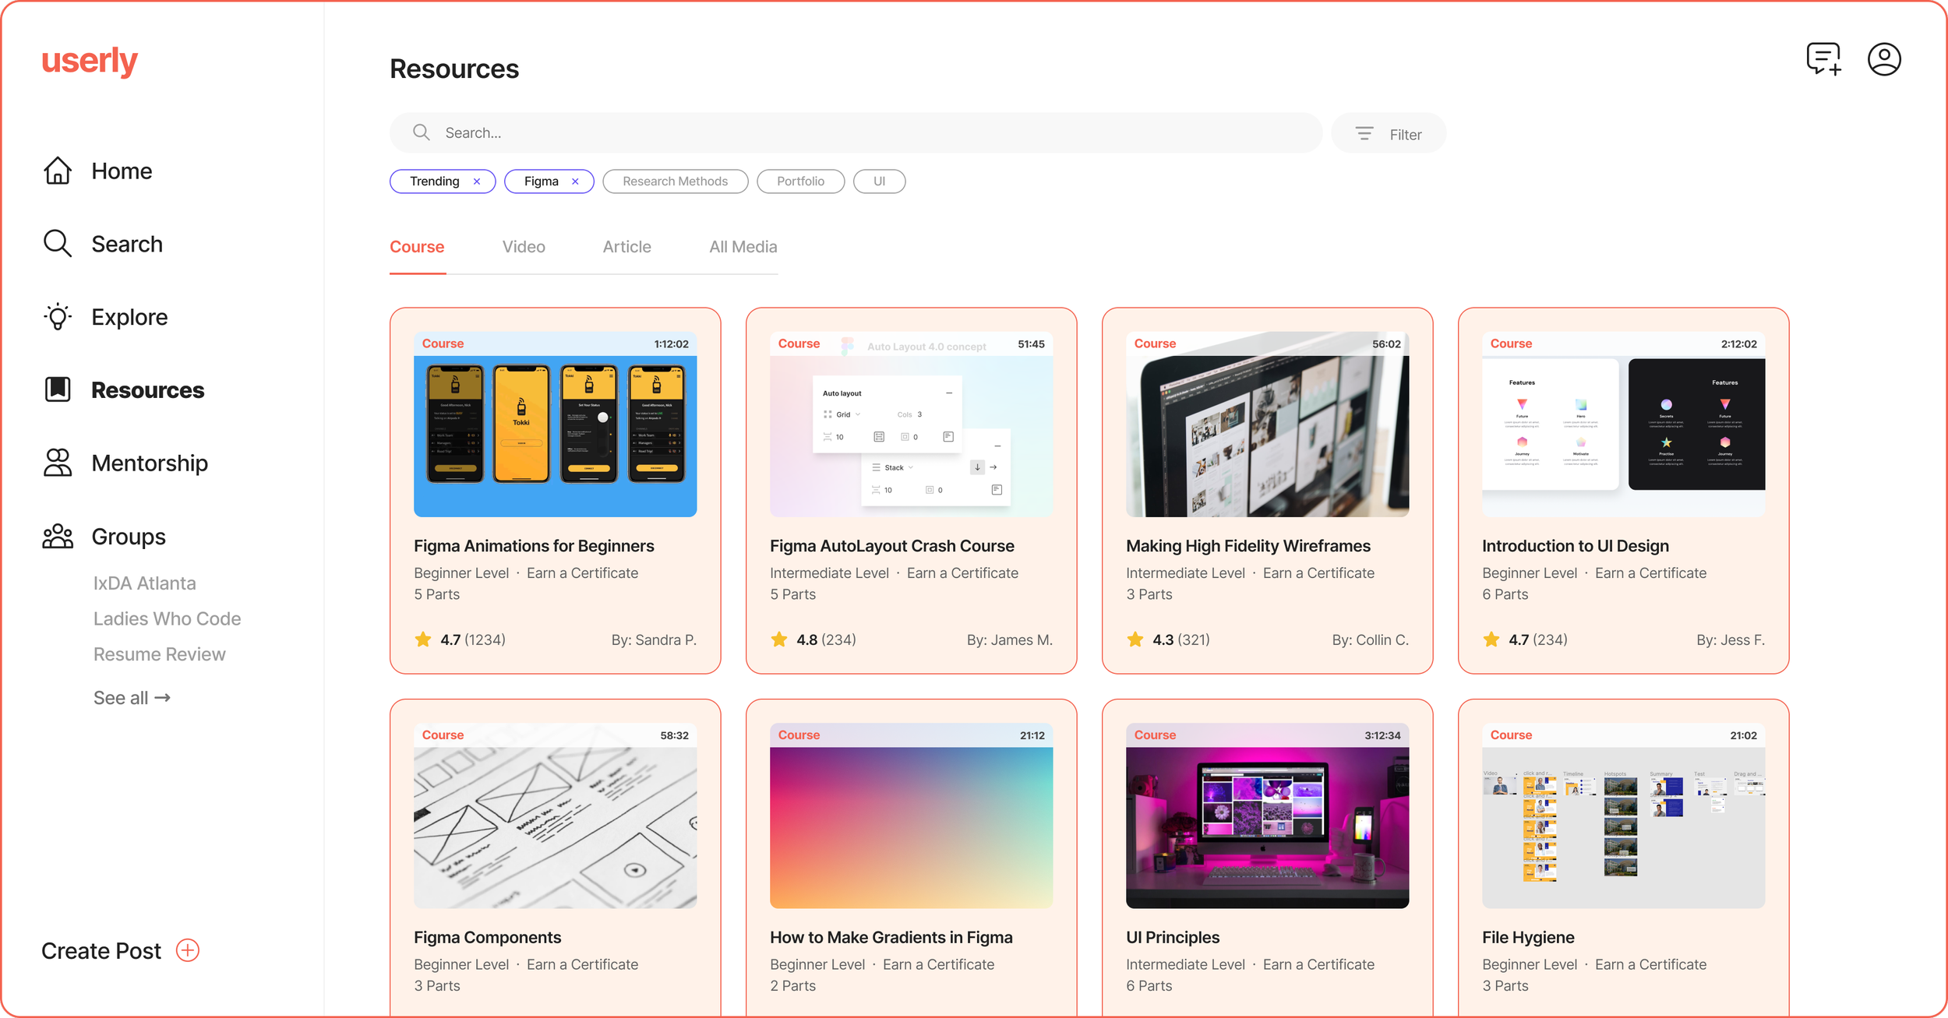Image resolution: width=1948 pixels, height=1018 pixels.
Task: Open the Ladies Who Code group
Action: click(167, 618)
